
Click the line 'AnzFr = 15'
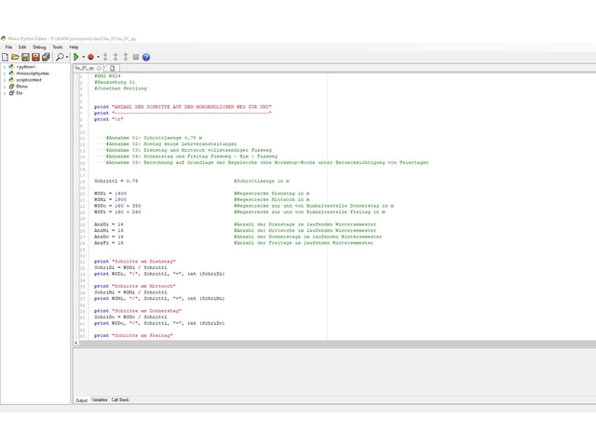109,242
